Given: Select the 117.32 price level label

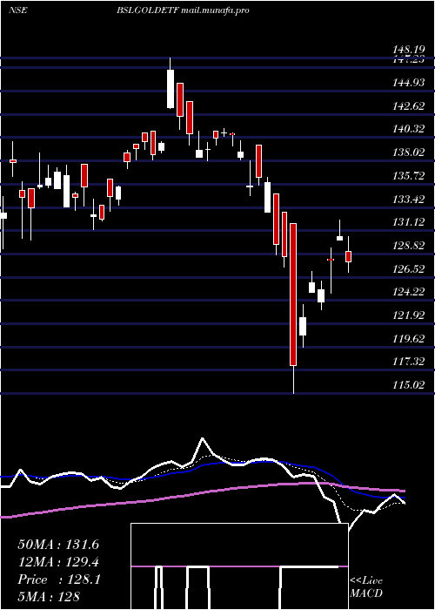Looking at the screenshot, I should coord(408,362).
